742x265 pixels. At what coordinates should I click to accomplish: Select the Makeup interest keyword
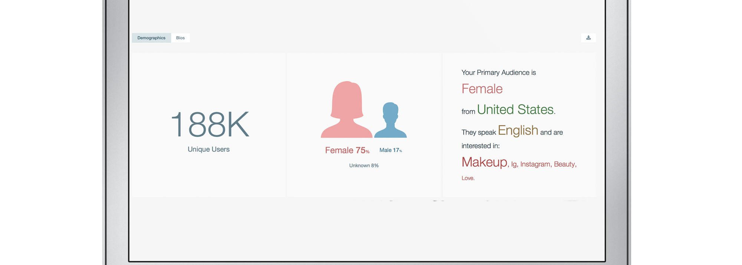[484, 162]
